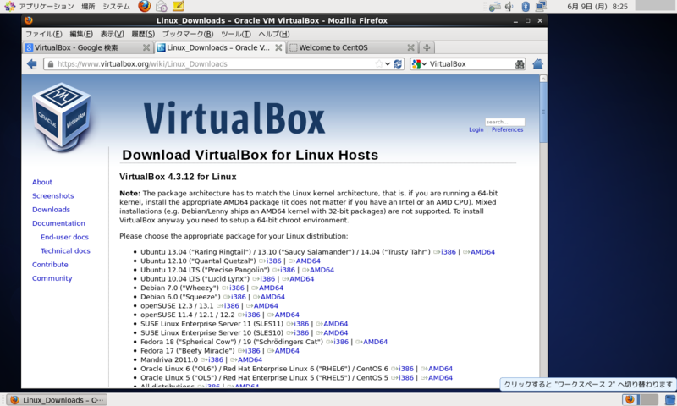Click the Linux_Downloads taskbar window button
Viewport: 677px width, 406px height.
(57, 400)
